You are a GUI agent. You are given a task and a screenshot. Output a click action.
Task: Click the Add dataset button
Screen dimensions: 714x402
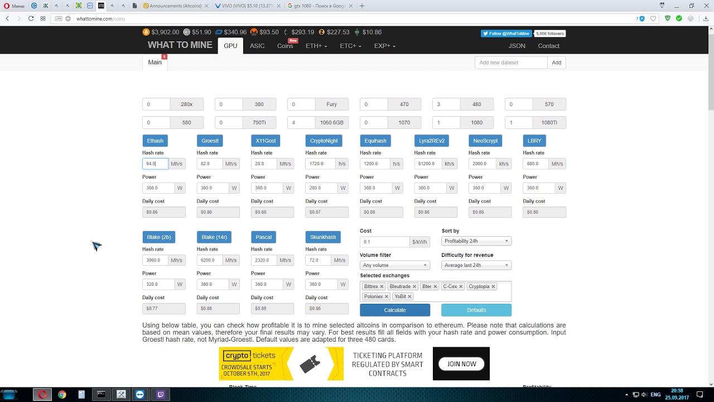click(x=557, y=63)
